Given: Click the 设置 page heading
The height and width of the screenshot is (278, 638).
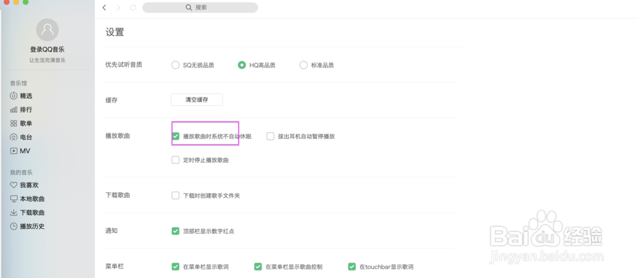Looking at the screenshot, I should [115, 33].
